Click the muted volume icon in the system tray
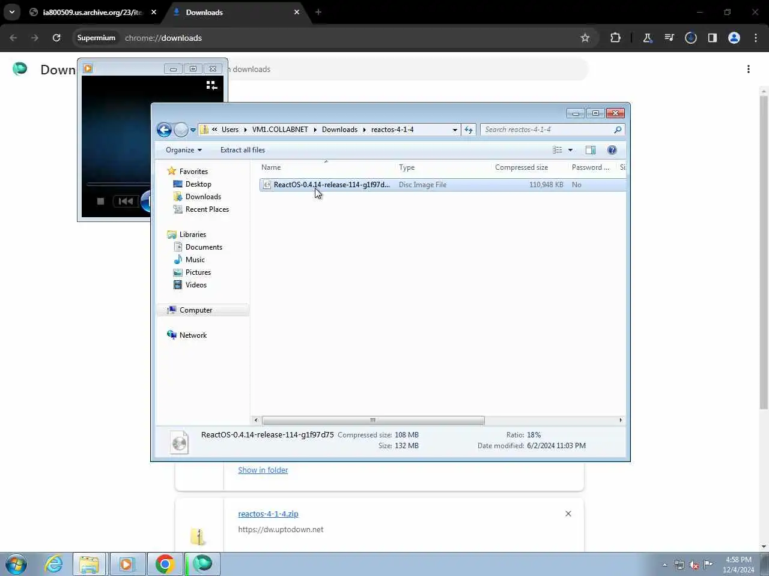Image resolution: width=769 pixels, height=576 pixels. 694,565
